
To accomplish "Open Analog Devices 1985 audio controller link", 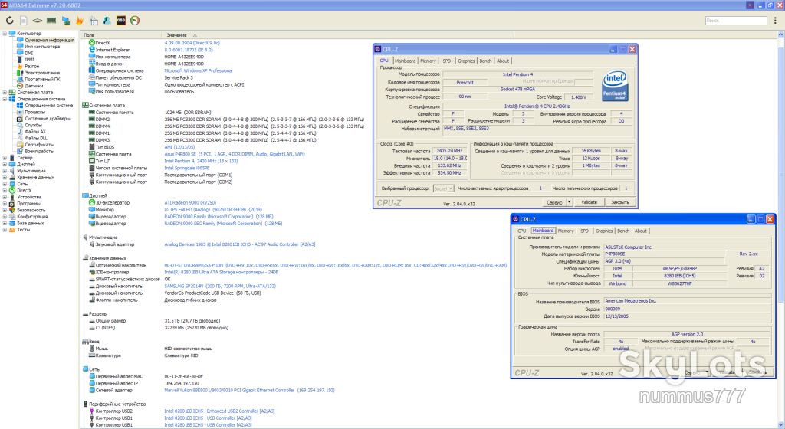I will point(240,244).
